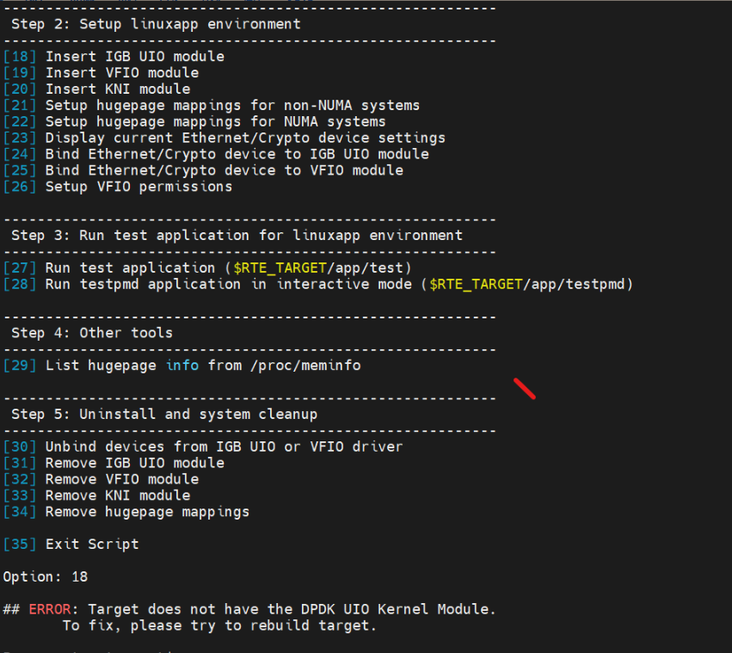Click the Remove KNI module line
This screenshot has width=732, height=653.
click(117, 496)
